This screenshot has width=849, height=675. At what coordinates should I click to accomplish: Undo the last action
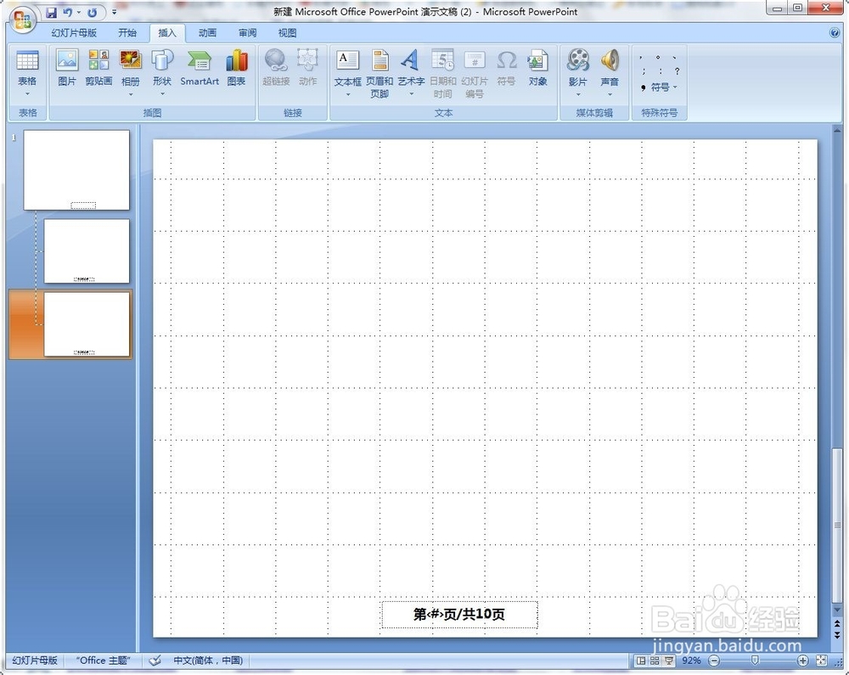[x=68, y=12]
